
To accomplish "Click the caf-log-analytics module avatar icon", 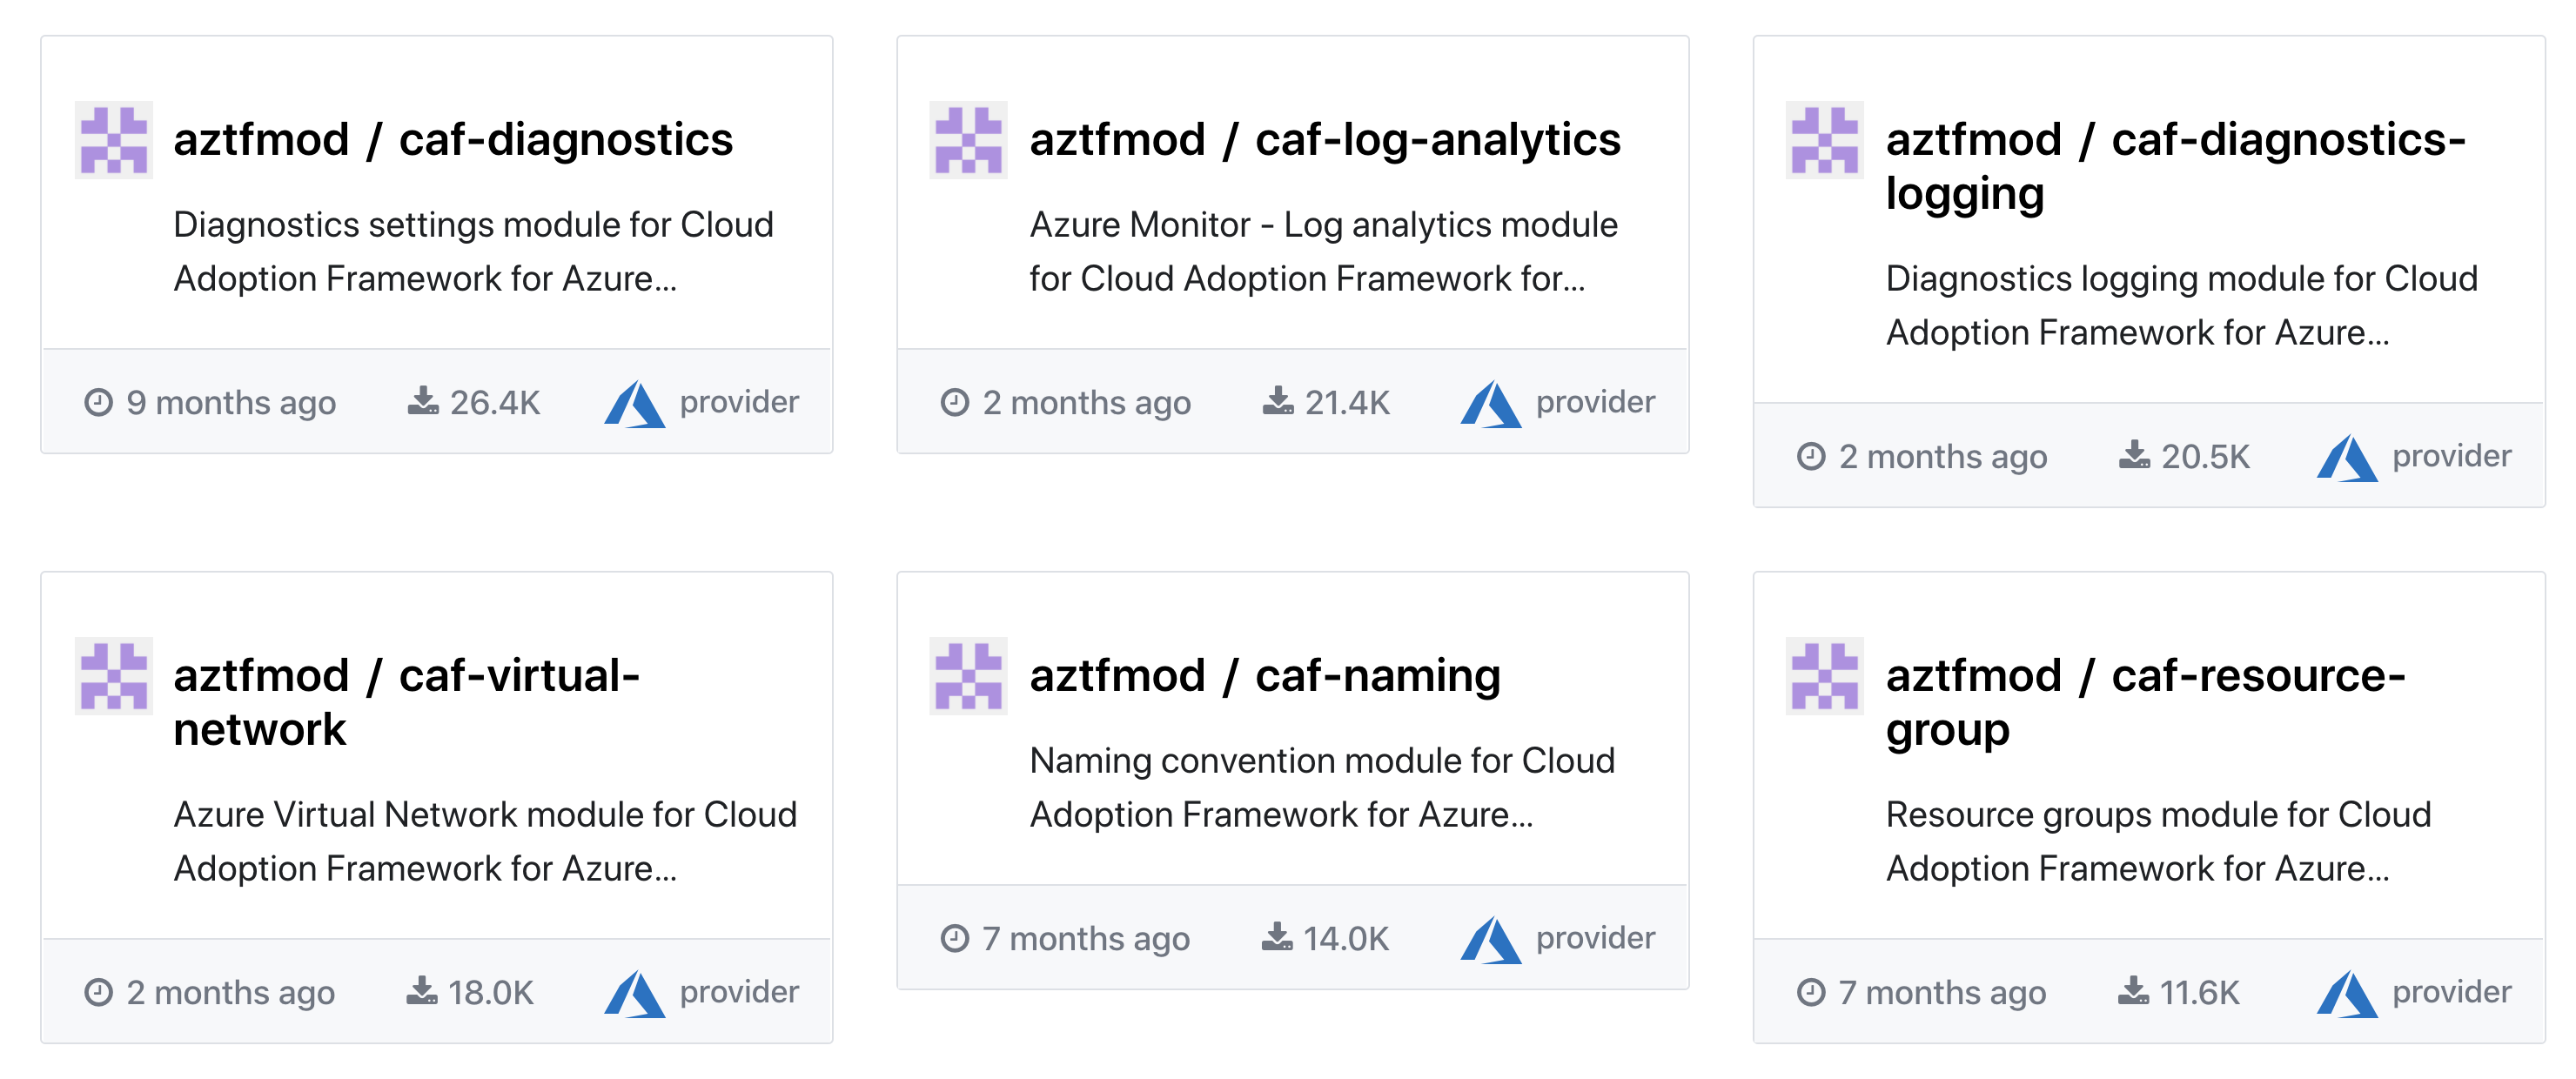I will 967,140.
